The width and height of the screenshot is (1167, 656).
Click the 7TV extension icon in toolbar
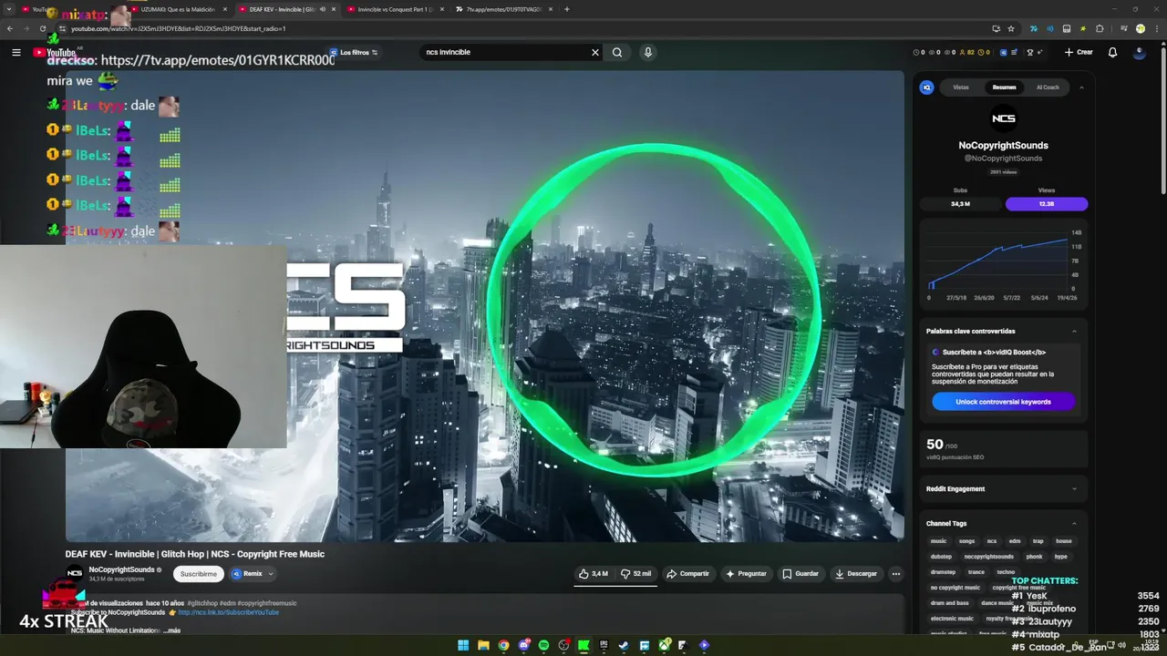click(x=1033, y=28)
